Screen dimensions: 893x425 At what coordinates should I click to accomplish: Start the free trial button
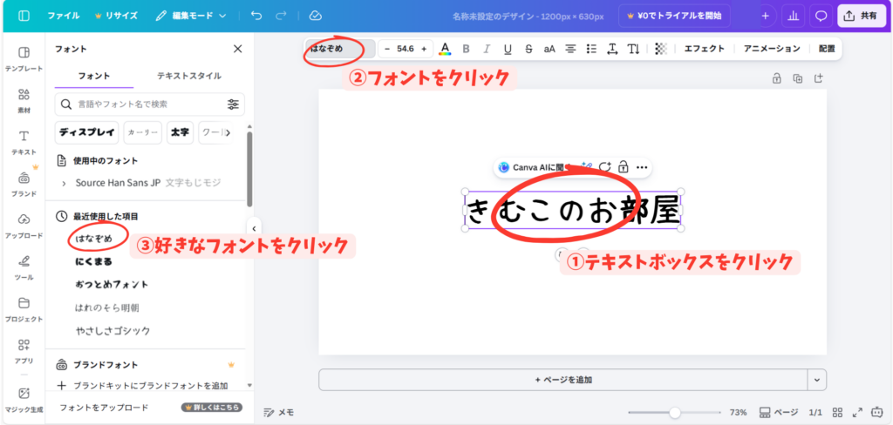[x=674, y=16]
